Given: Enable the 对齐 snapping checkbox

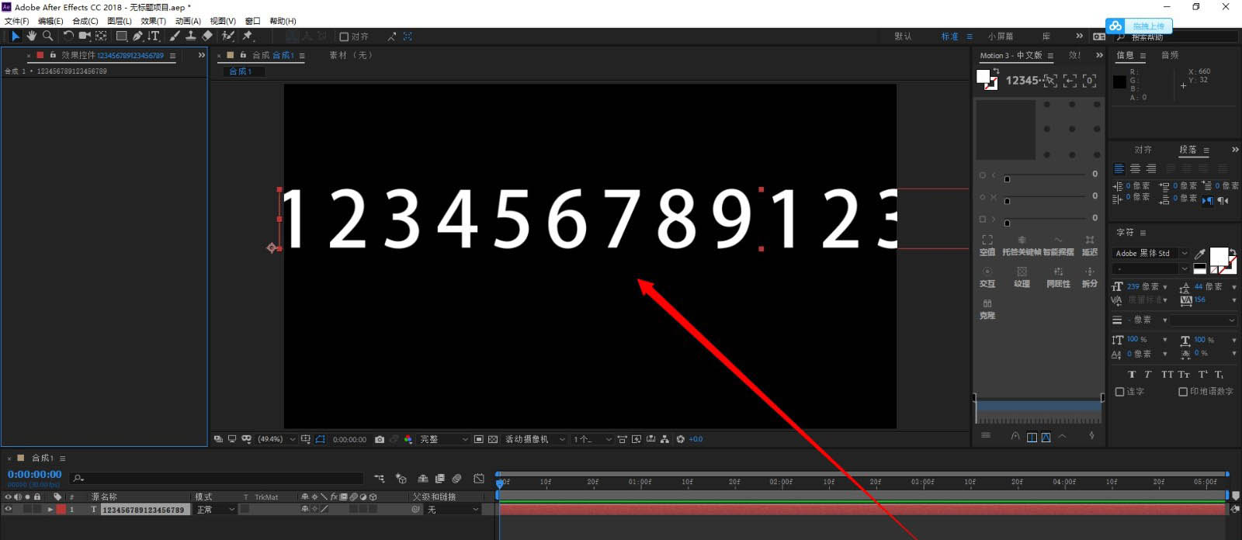Looking at the screenshot, I should (344, 36).
